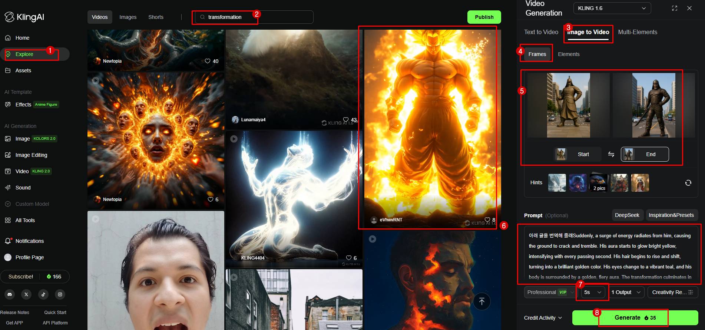Switch to the Images tab
Screen dimensions: 705x330
[128, 17]
